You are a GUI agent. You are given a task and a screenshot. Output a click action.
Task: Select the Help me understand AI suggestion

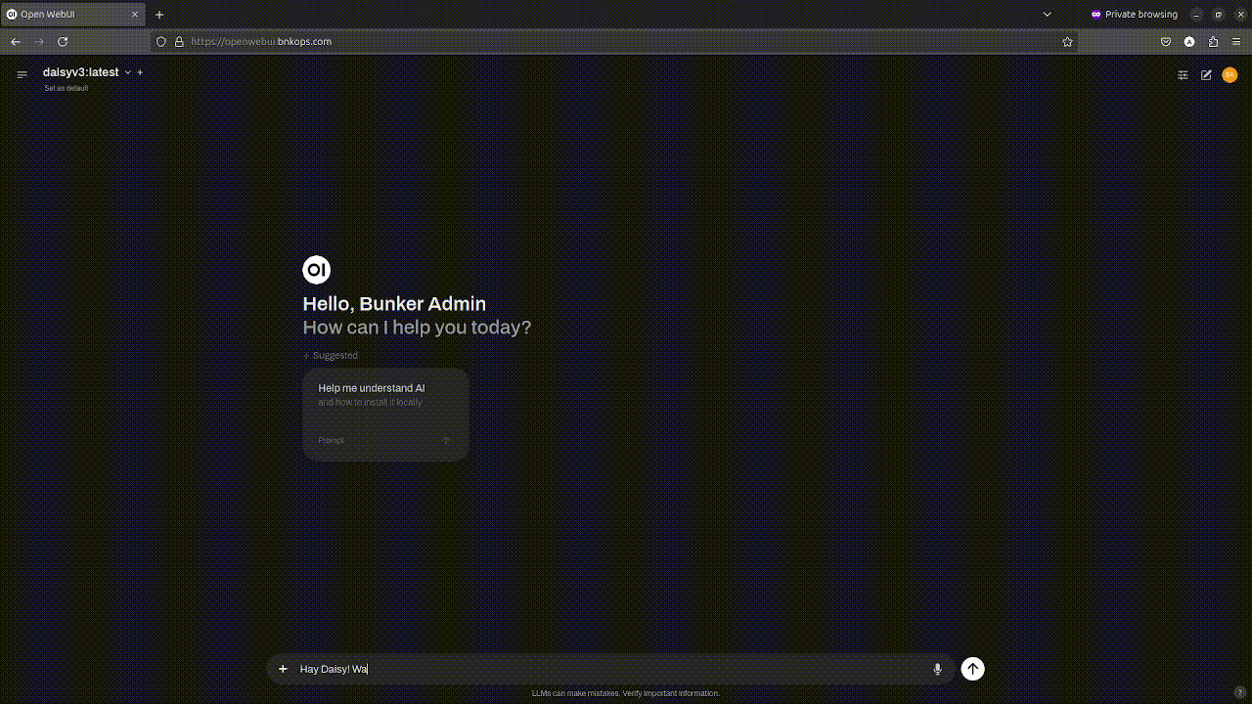[x=386, y=414]
